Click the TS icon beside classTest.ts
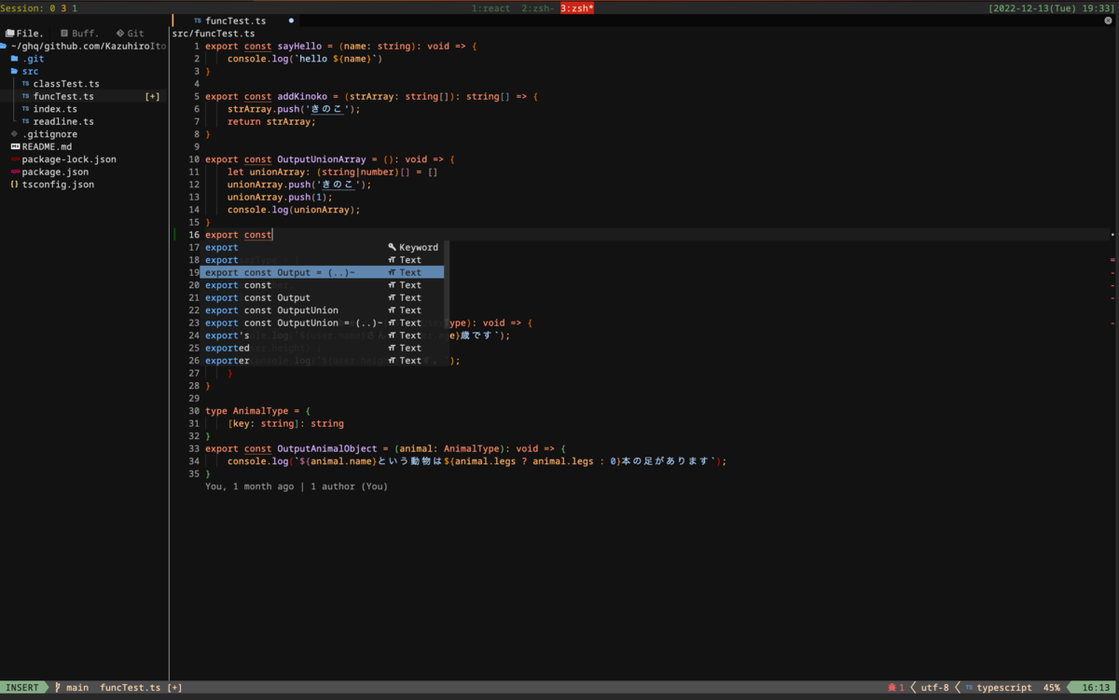The height and width of the screenshot is (700, 1119). click(26, 84)
